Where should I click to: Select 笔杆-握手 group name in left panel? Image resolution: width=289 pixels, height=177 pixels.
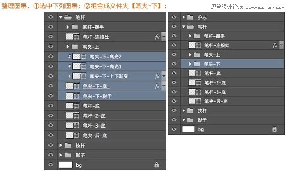point(93,27)
